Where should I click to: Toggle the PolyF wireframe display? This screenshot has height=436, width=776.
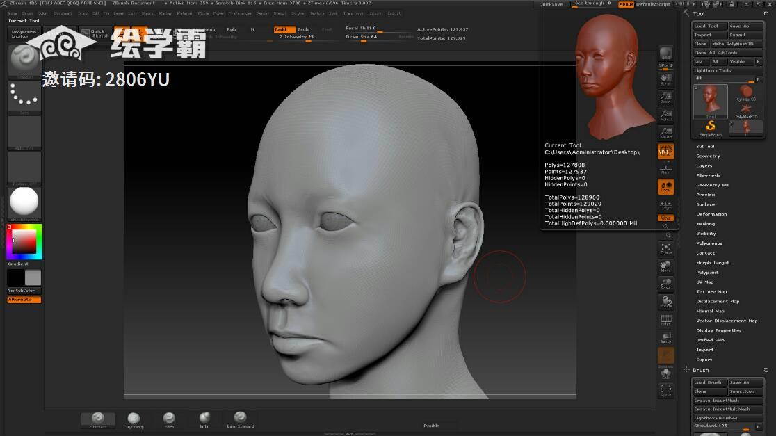point(665,320)
